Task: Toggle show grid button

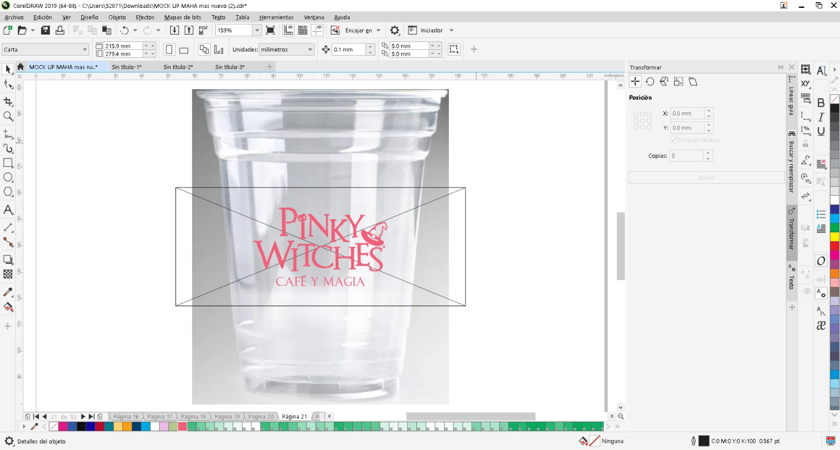Action: tap(303, 30)
